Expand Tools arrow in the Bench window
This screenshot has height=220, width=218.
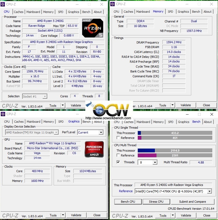click(173, 215)
